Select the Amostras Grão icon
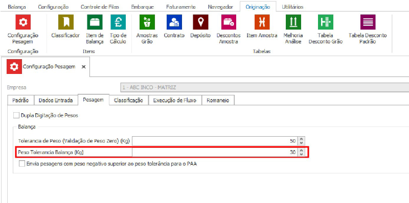 pyautogui.click(x=147, y=22)
